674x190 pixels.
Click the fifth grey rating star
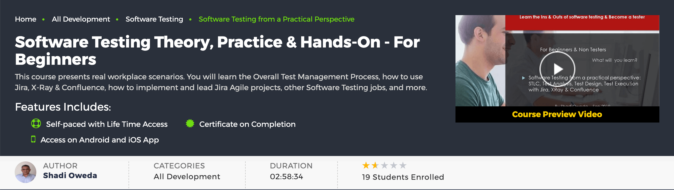click(403, 165)
